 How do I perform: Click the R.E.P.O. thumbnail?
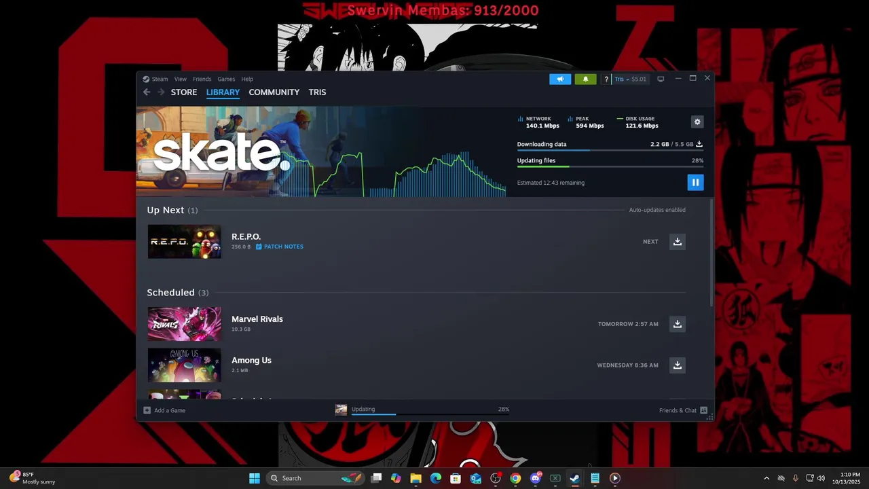point(184,242)
